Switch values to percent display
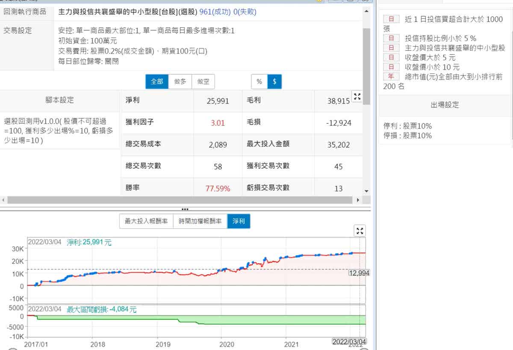The image size is (513, 350). point(259,81)
